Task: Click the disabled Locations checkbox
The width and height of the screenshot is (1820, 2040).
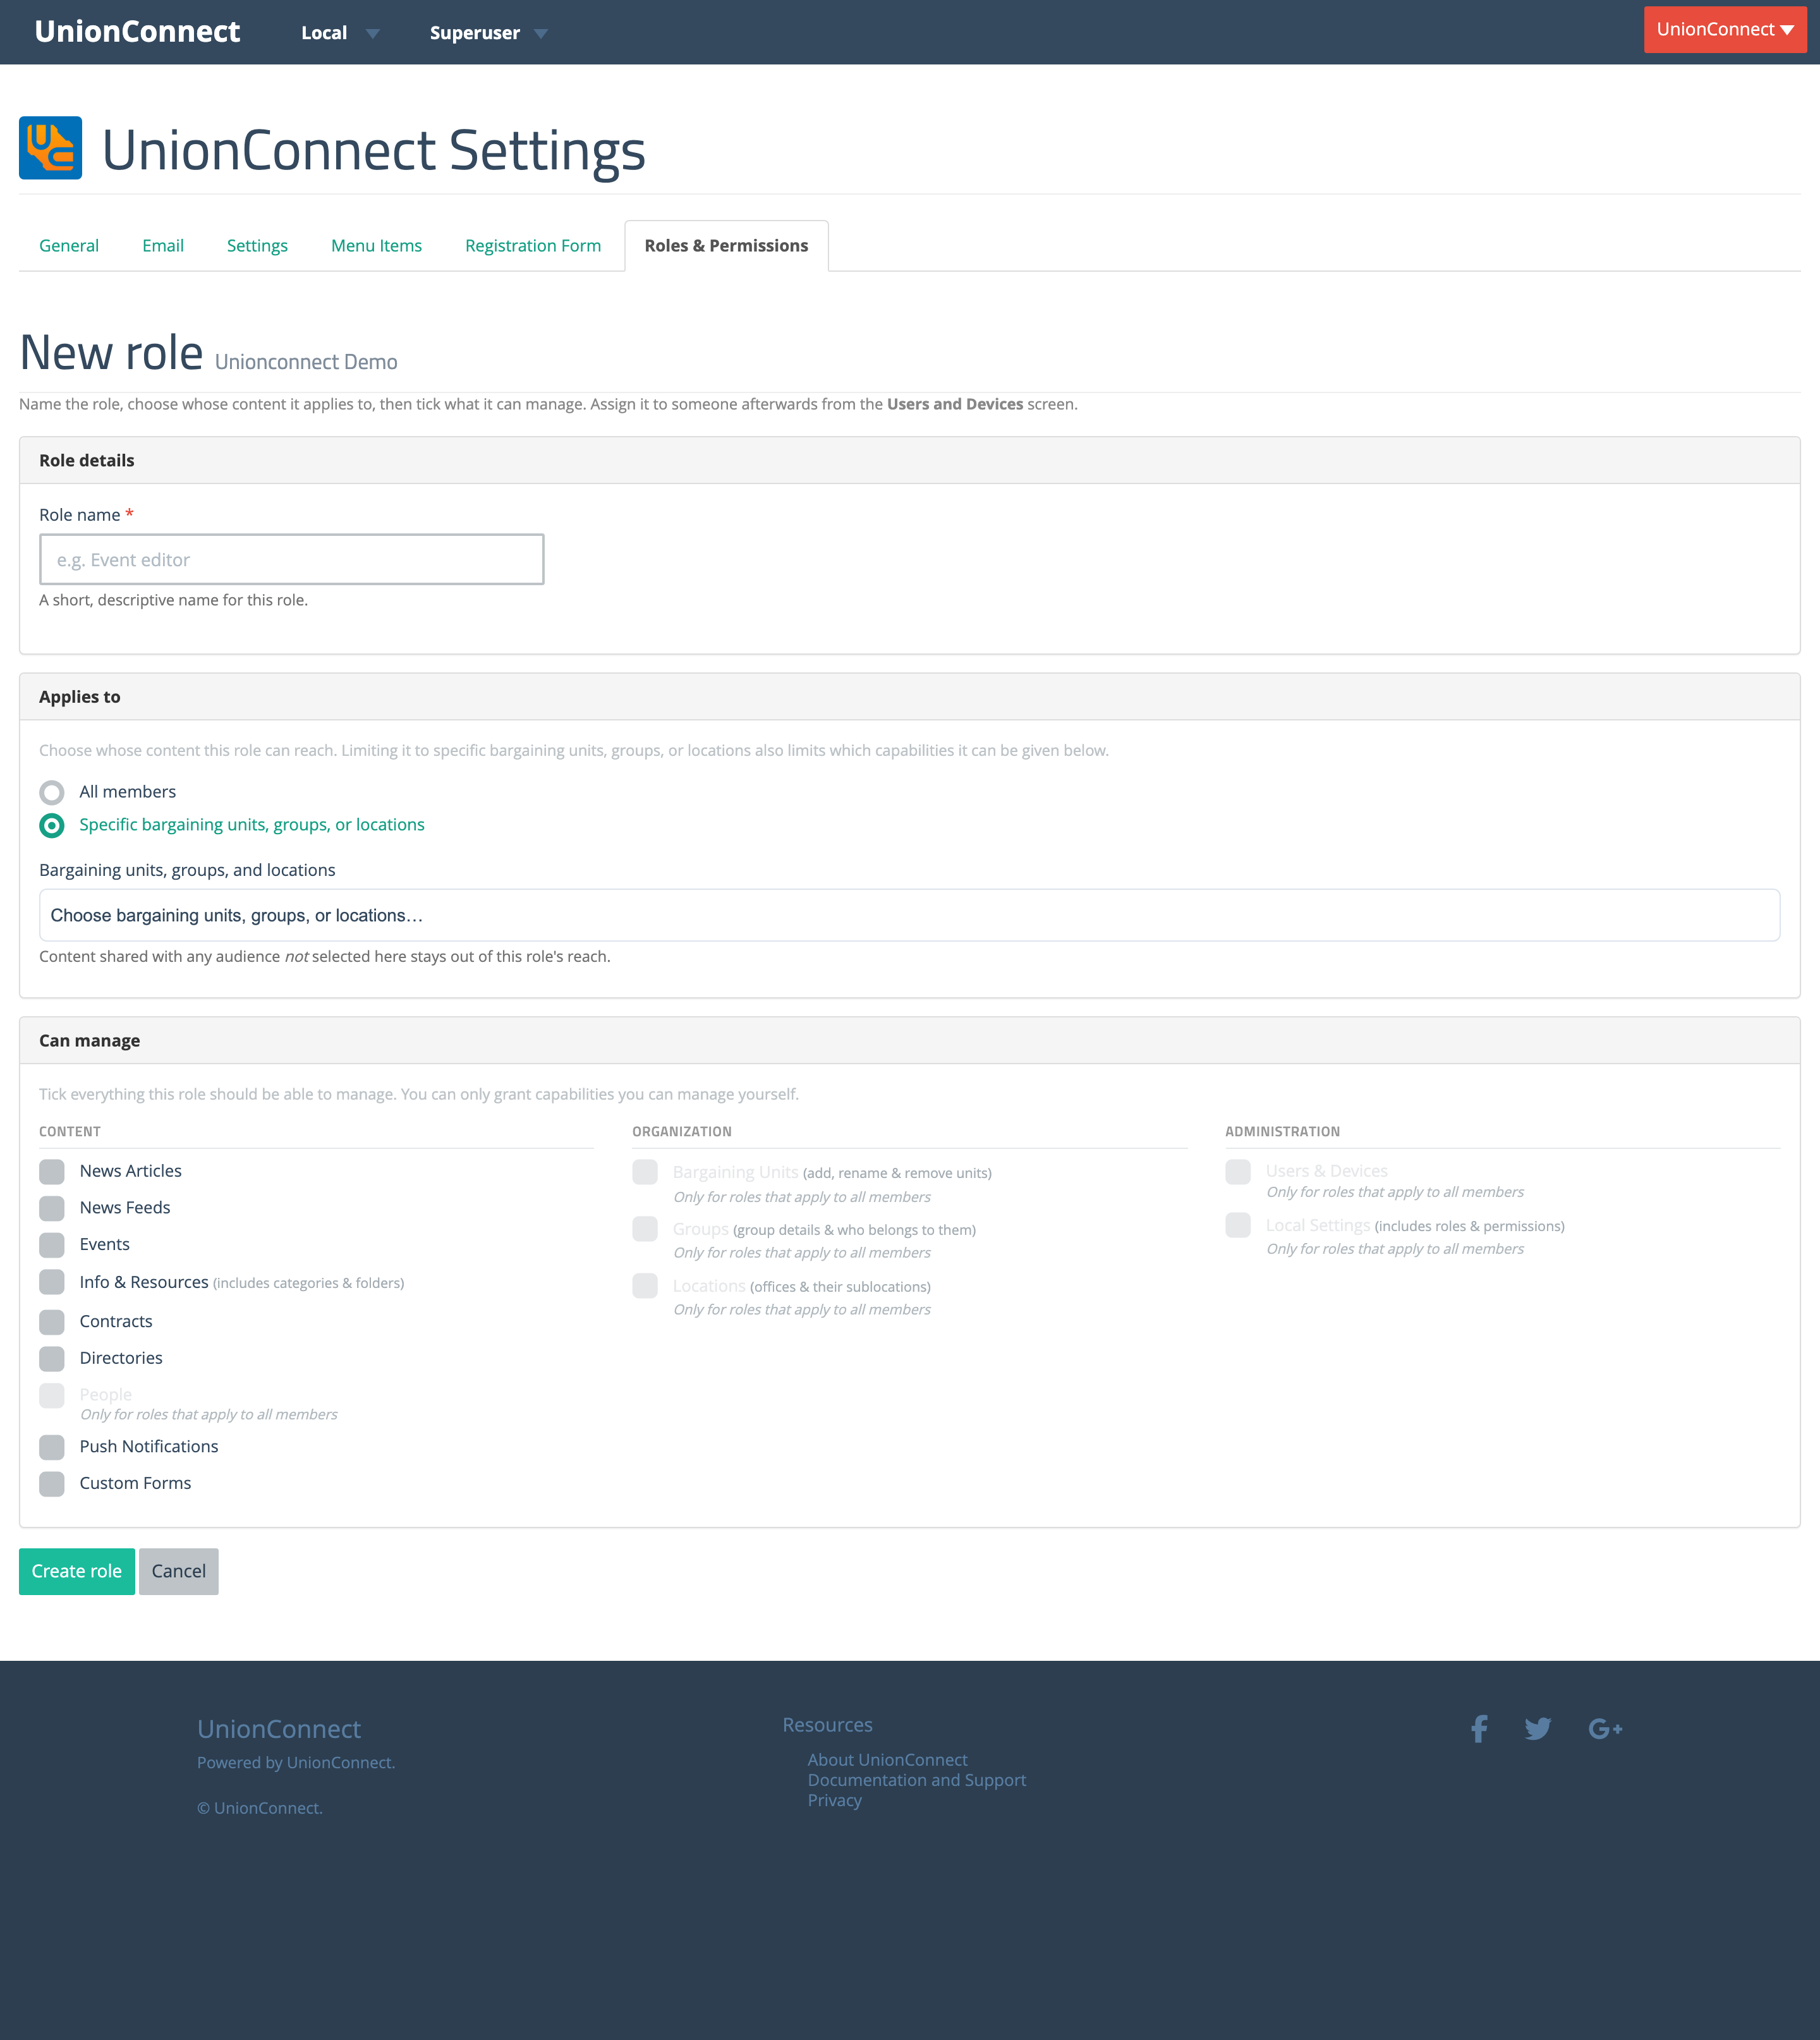Action: [x=645, y=1286]
